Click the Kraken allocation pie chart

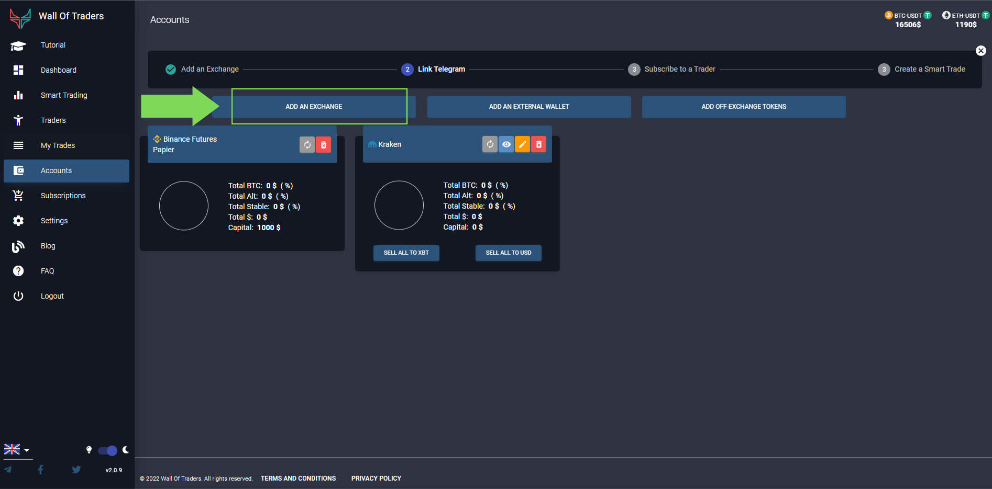[x=399, y=205]
